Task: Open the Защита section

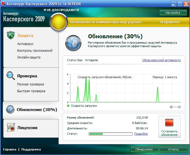Action: [25, 36]
